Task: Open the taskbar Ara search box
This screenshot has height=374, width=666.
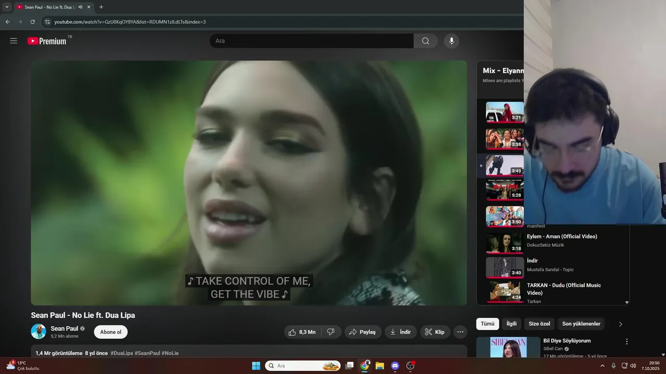Action: point(303,366)
